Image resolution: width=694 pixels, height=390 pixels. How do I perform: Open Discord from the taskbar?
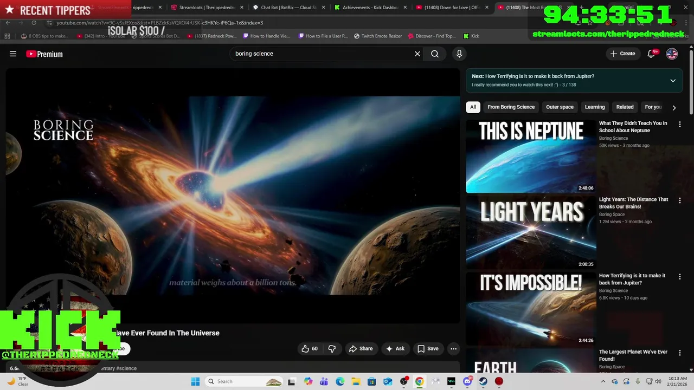click(x=467, y=381)
